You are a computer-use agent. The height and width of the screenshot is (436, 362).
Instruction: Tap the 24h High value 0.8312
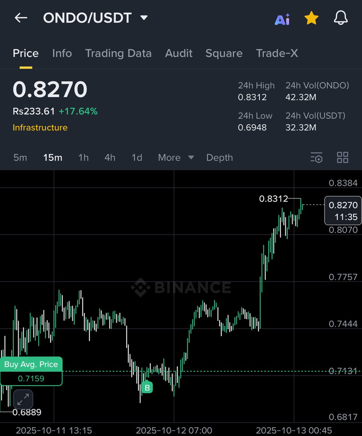252,97
